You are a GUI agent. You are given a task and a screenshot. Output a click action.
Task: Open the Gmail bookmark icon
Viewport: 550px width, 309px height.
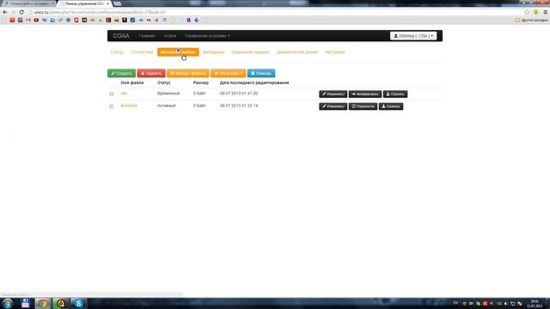coord(28,21)
